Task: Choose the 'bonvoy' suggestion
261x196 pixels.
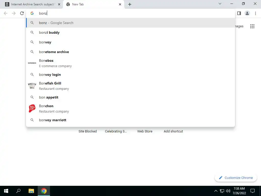Action: pyautogui.click(x=130, y=42)
